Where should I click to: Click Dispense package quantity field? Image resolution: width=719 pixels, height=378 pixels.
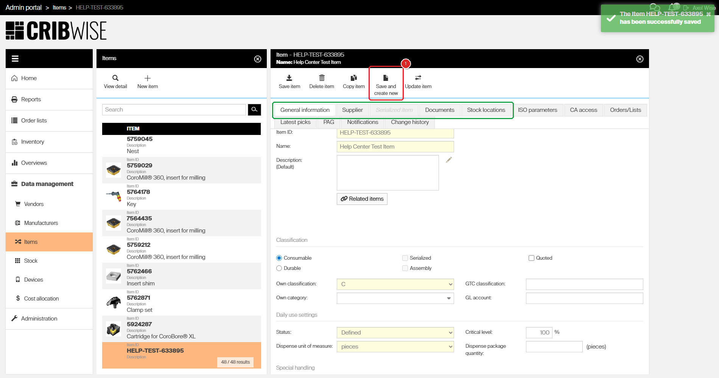click(554, 347)
